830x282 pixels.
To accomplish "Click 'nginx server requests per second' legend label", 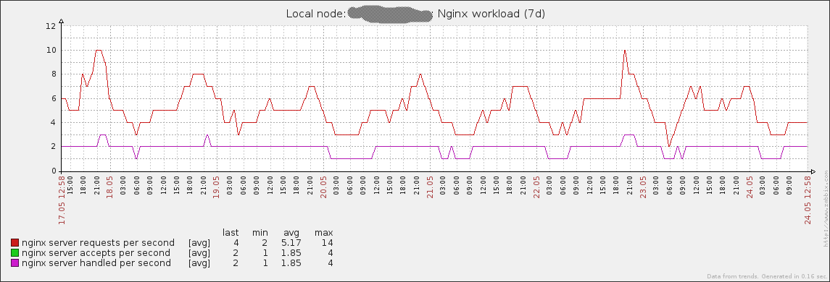I will point(98,243).
